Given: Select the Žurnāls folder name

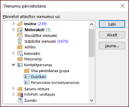Looking at the screenshot, I should click(30, 100).
